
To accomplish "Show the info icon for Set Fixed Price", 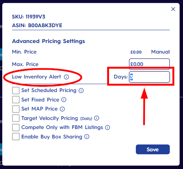I will 64,100.
